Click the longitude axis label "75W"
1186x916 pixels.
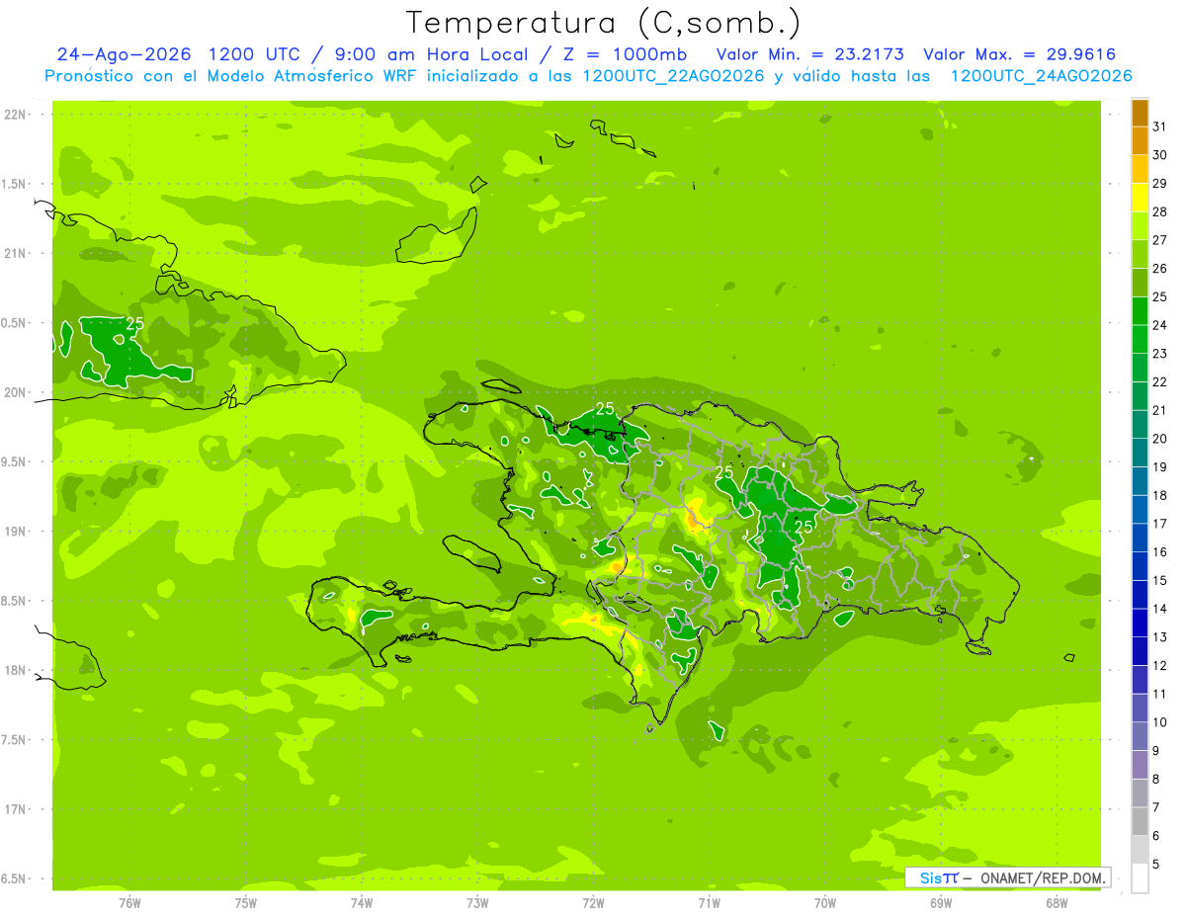point(246,903)
